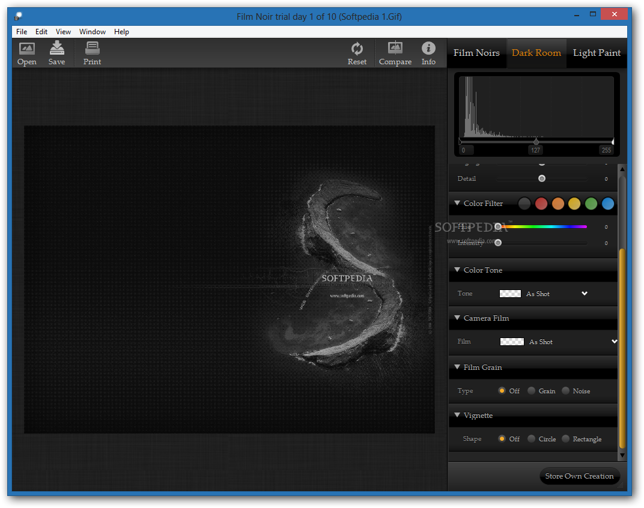Switch to the Film Noirs tab
644x508 pixels.
point(476,53)
